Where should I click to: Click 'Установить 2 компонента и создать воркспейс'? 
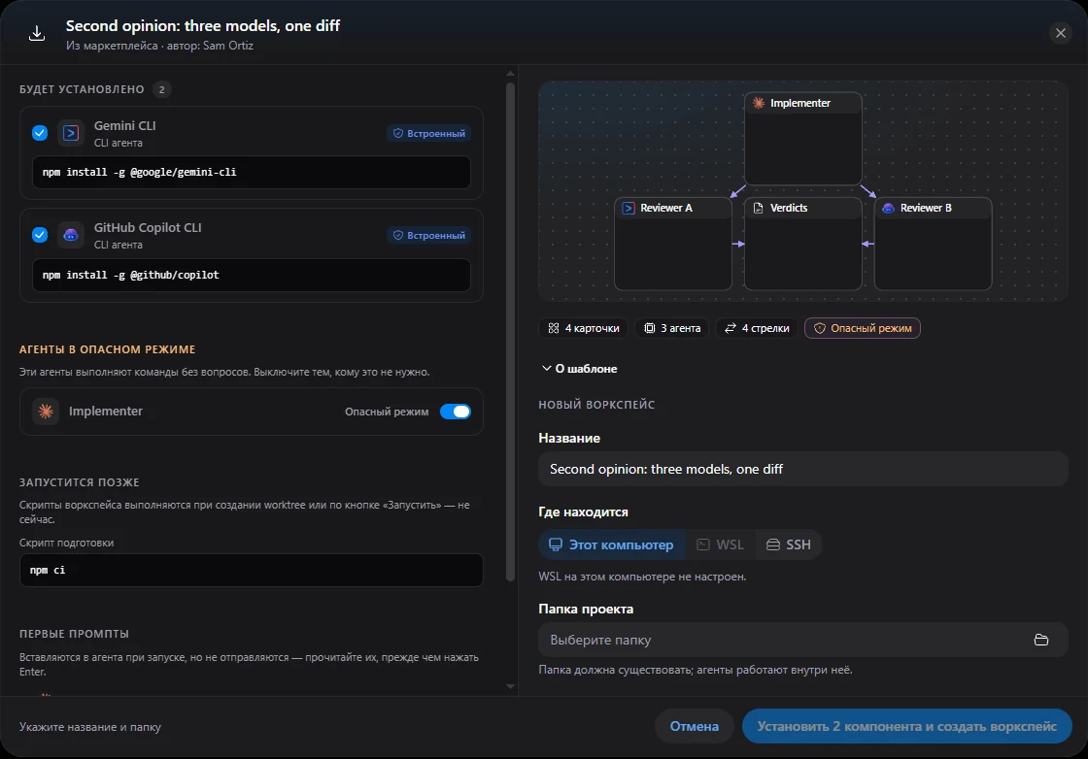click(907, 726)
